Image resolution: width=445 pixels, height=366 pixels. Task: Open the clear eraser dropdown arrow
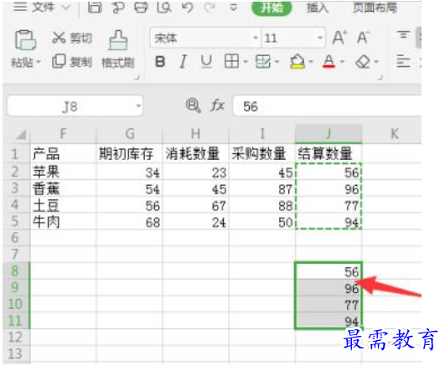(x=377, y=62)
